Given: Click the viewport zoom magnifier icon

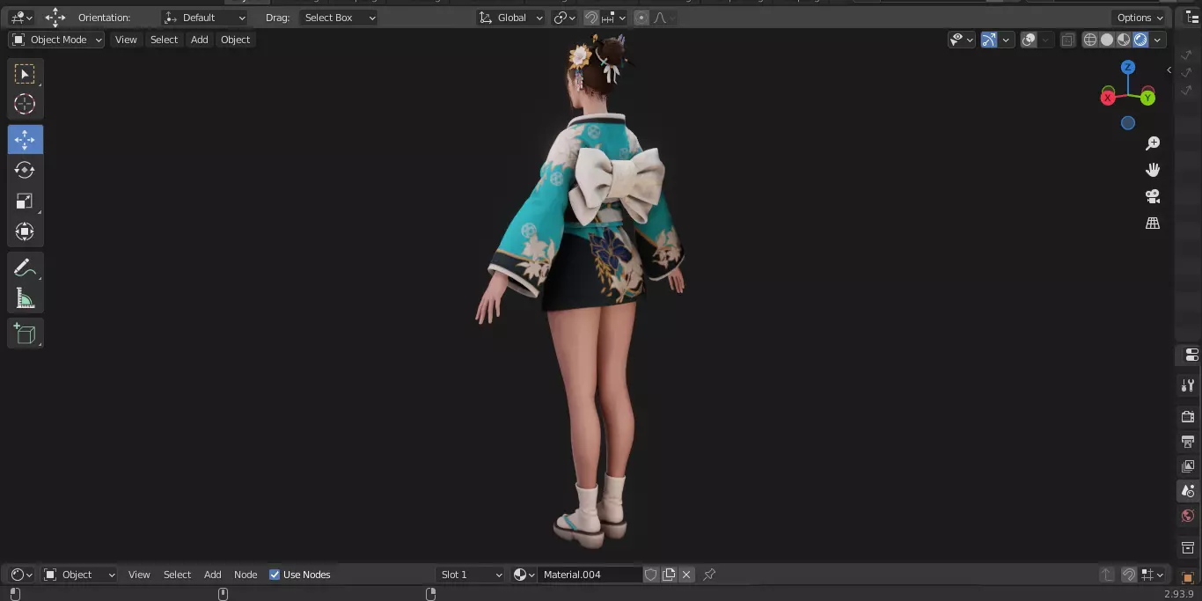Looking at the screenshot, I should [x=1153, y=143].
